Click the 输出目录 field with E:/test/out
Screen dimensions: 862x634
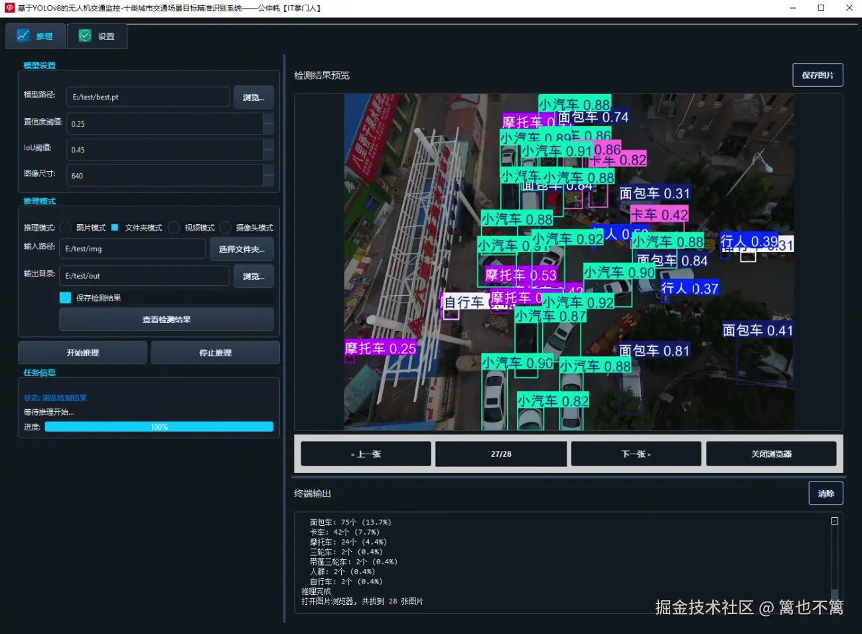(145, 276)
